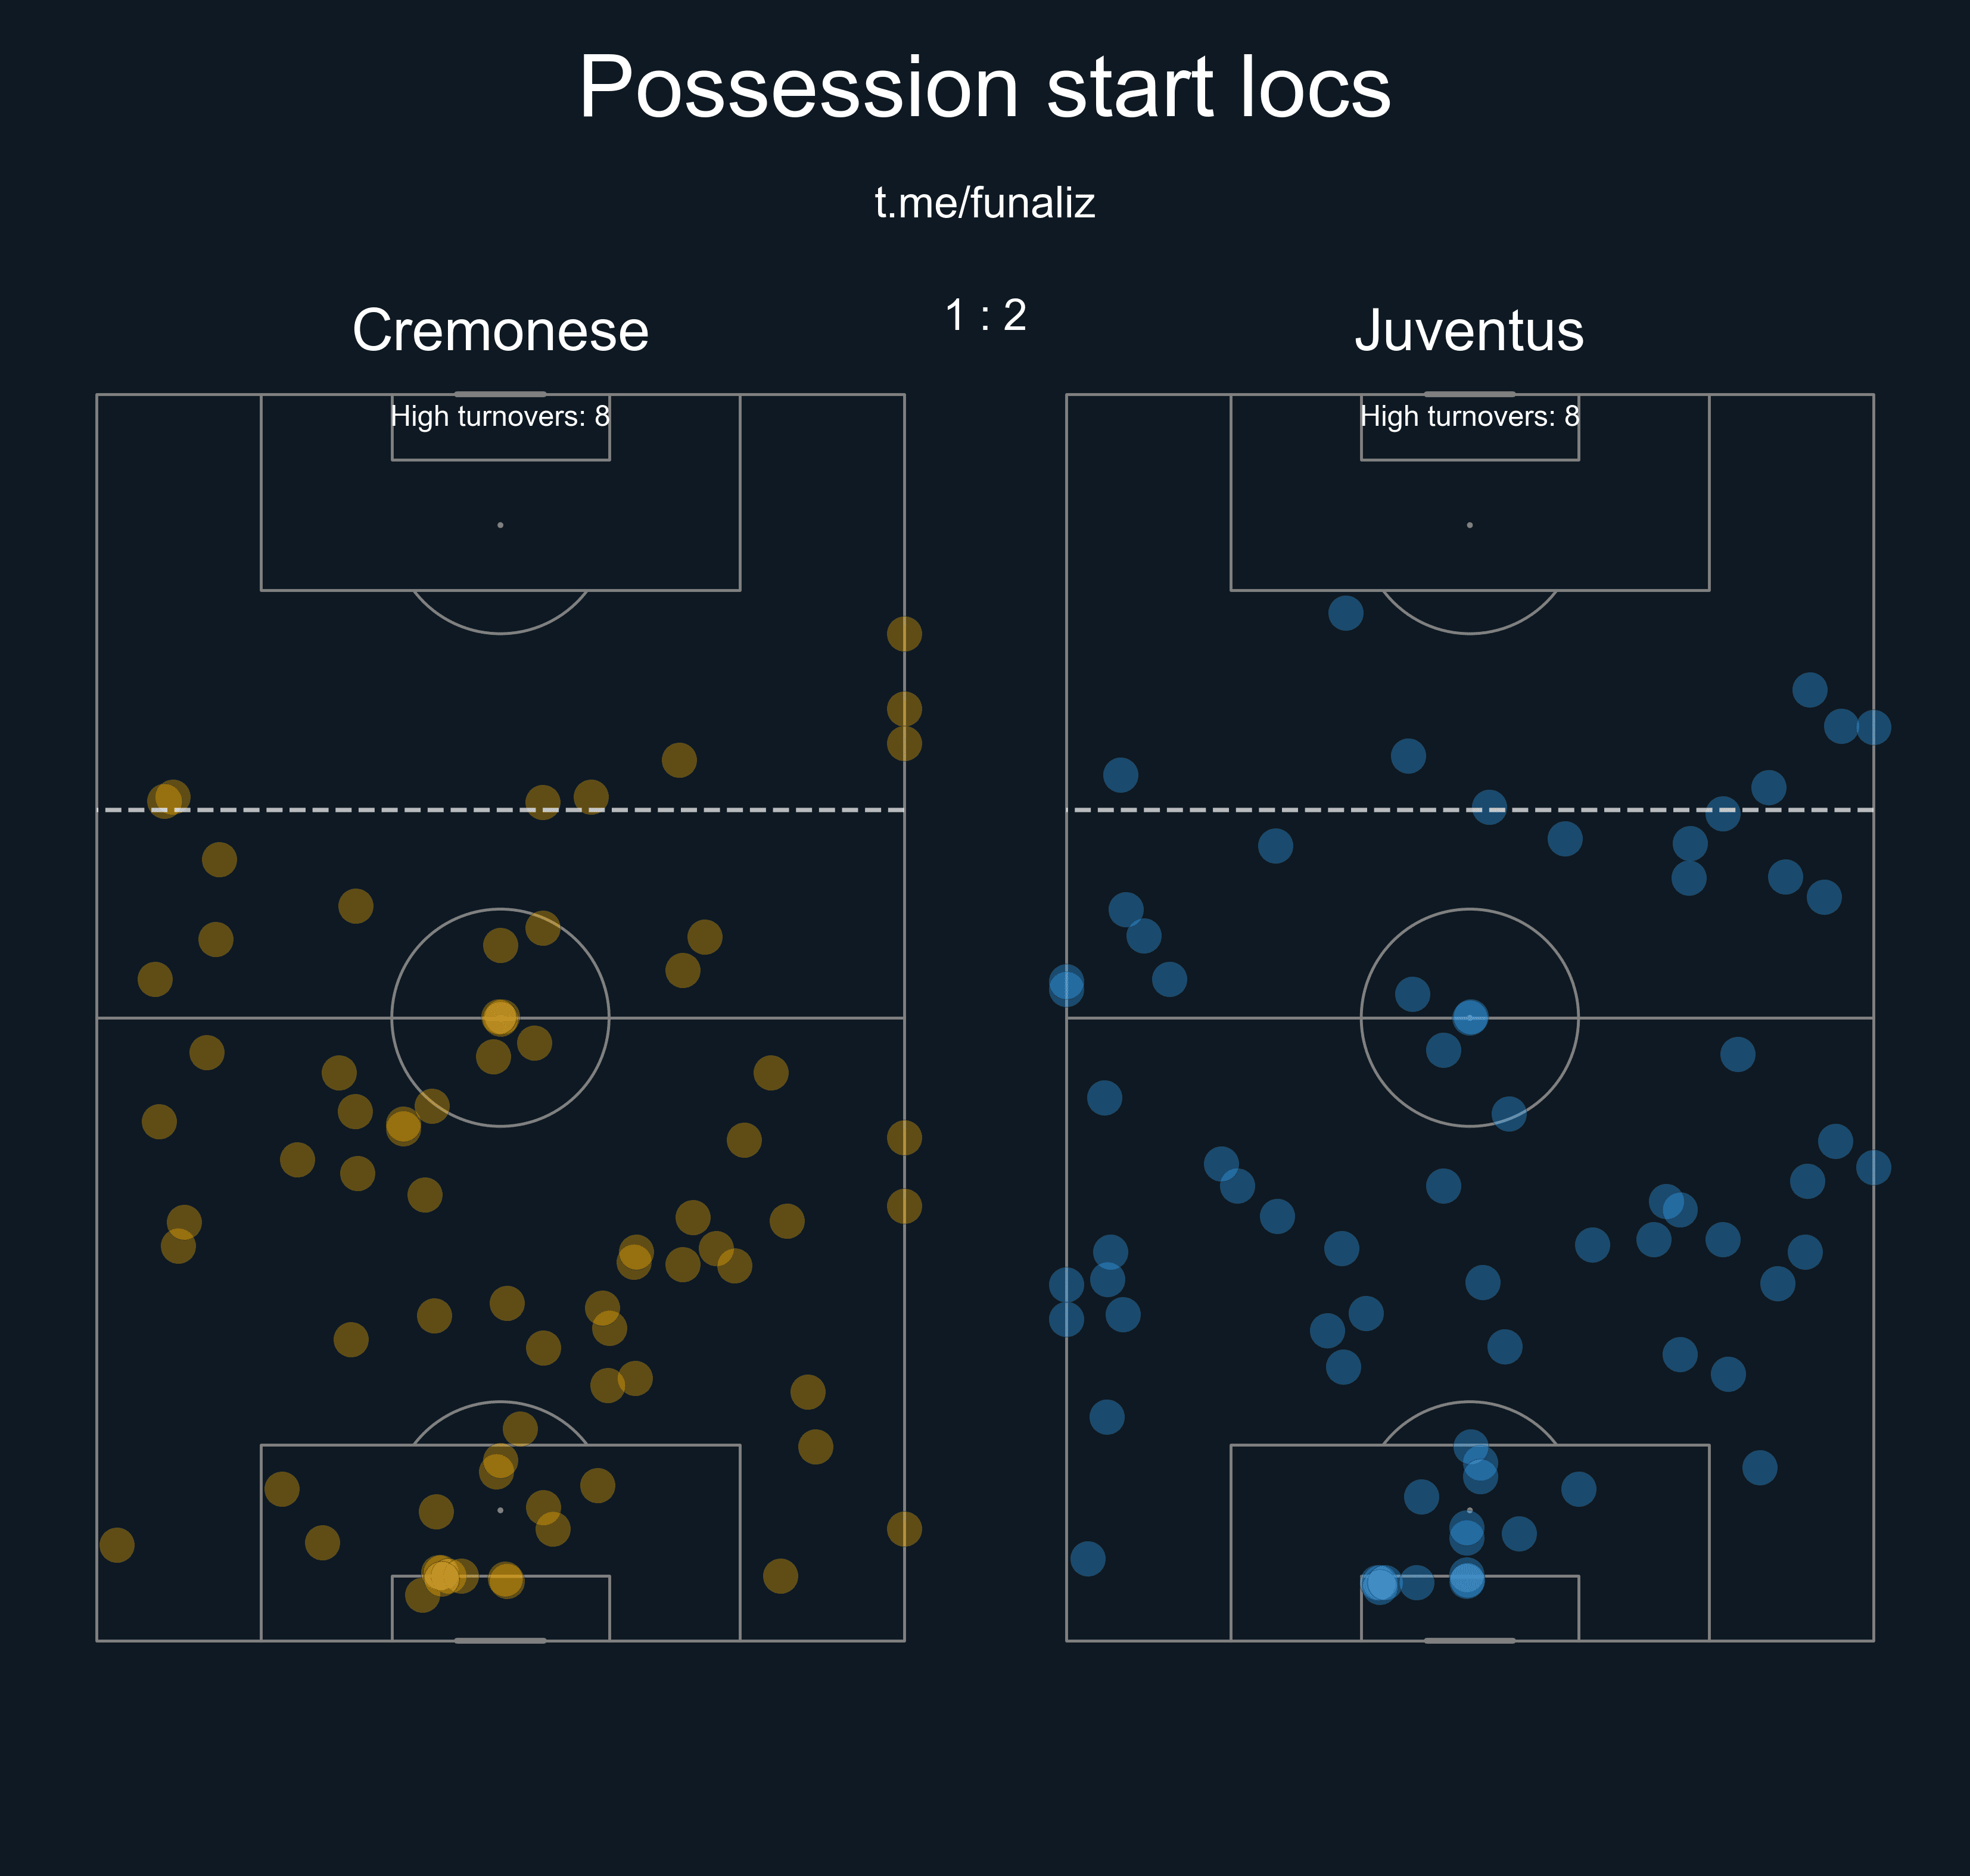Click orange dot in Cremonese bottom-left corner

(x=117, y=1544)
